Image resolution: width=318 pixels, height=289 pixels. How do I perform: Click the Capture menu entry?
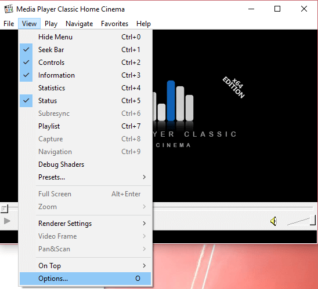85,139
